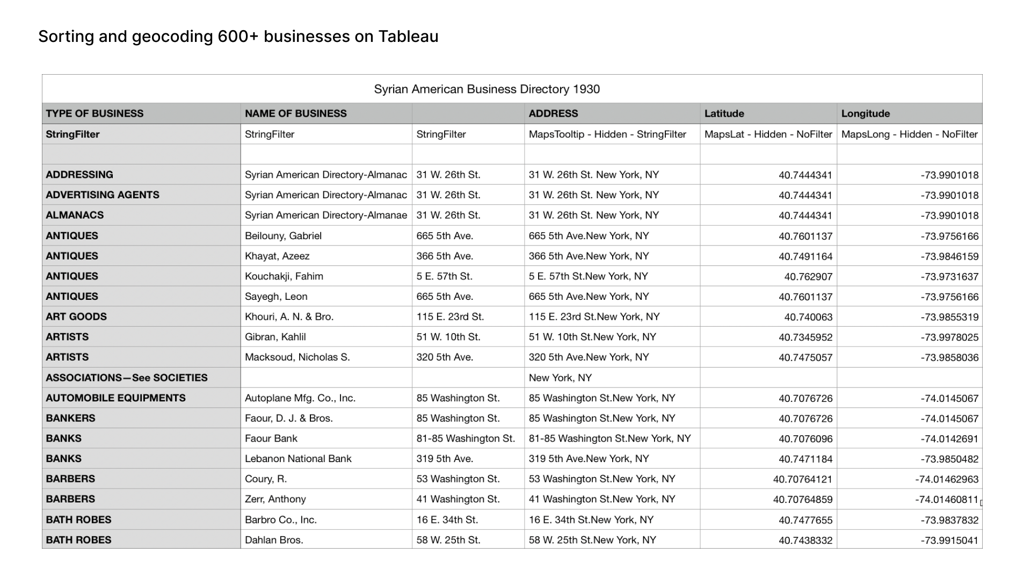Click the Syrian American Business Directory 1930 title
The height and width of the screenshot is (561, 1031).
coord(487,89)
